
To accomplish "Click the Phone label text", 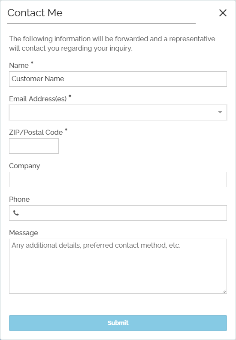I will pos(19,200).
